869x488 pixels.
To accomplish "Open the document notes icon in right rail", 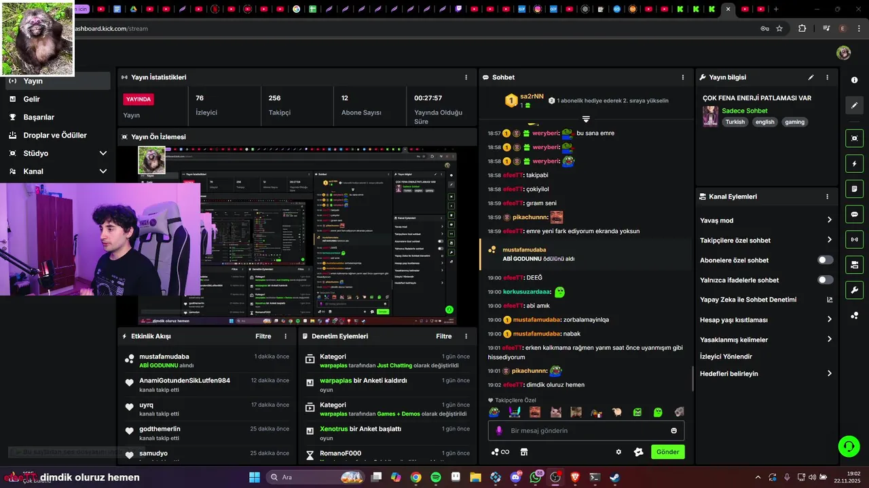I will [x=854, y=188].
